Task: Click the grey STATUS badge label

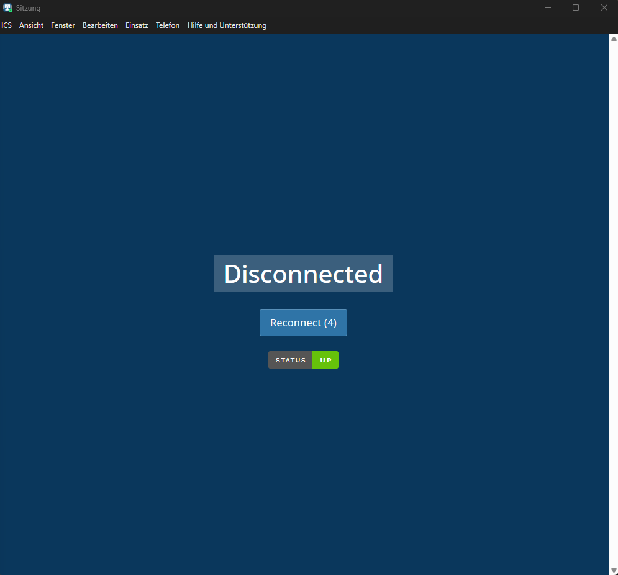Action: pos(291,361)
